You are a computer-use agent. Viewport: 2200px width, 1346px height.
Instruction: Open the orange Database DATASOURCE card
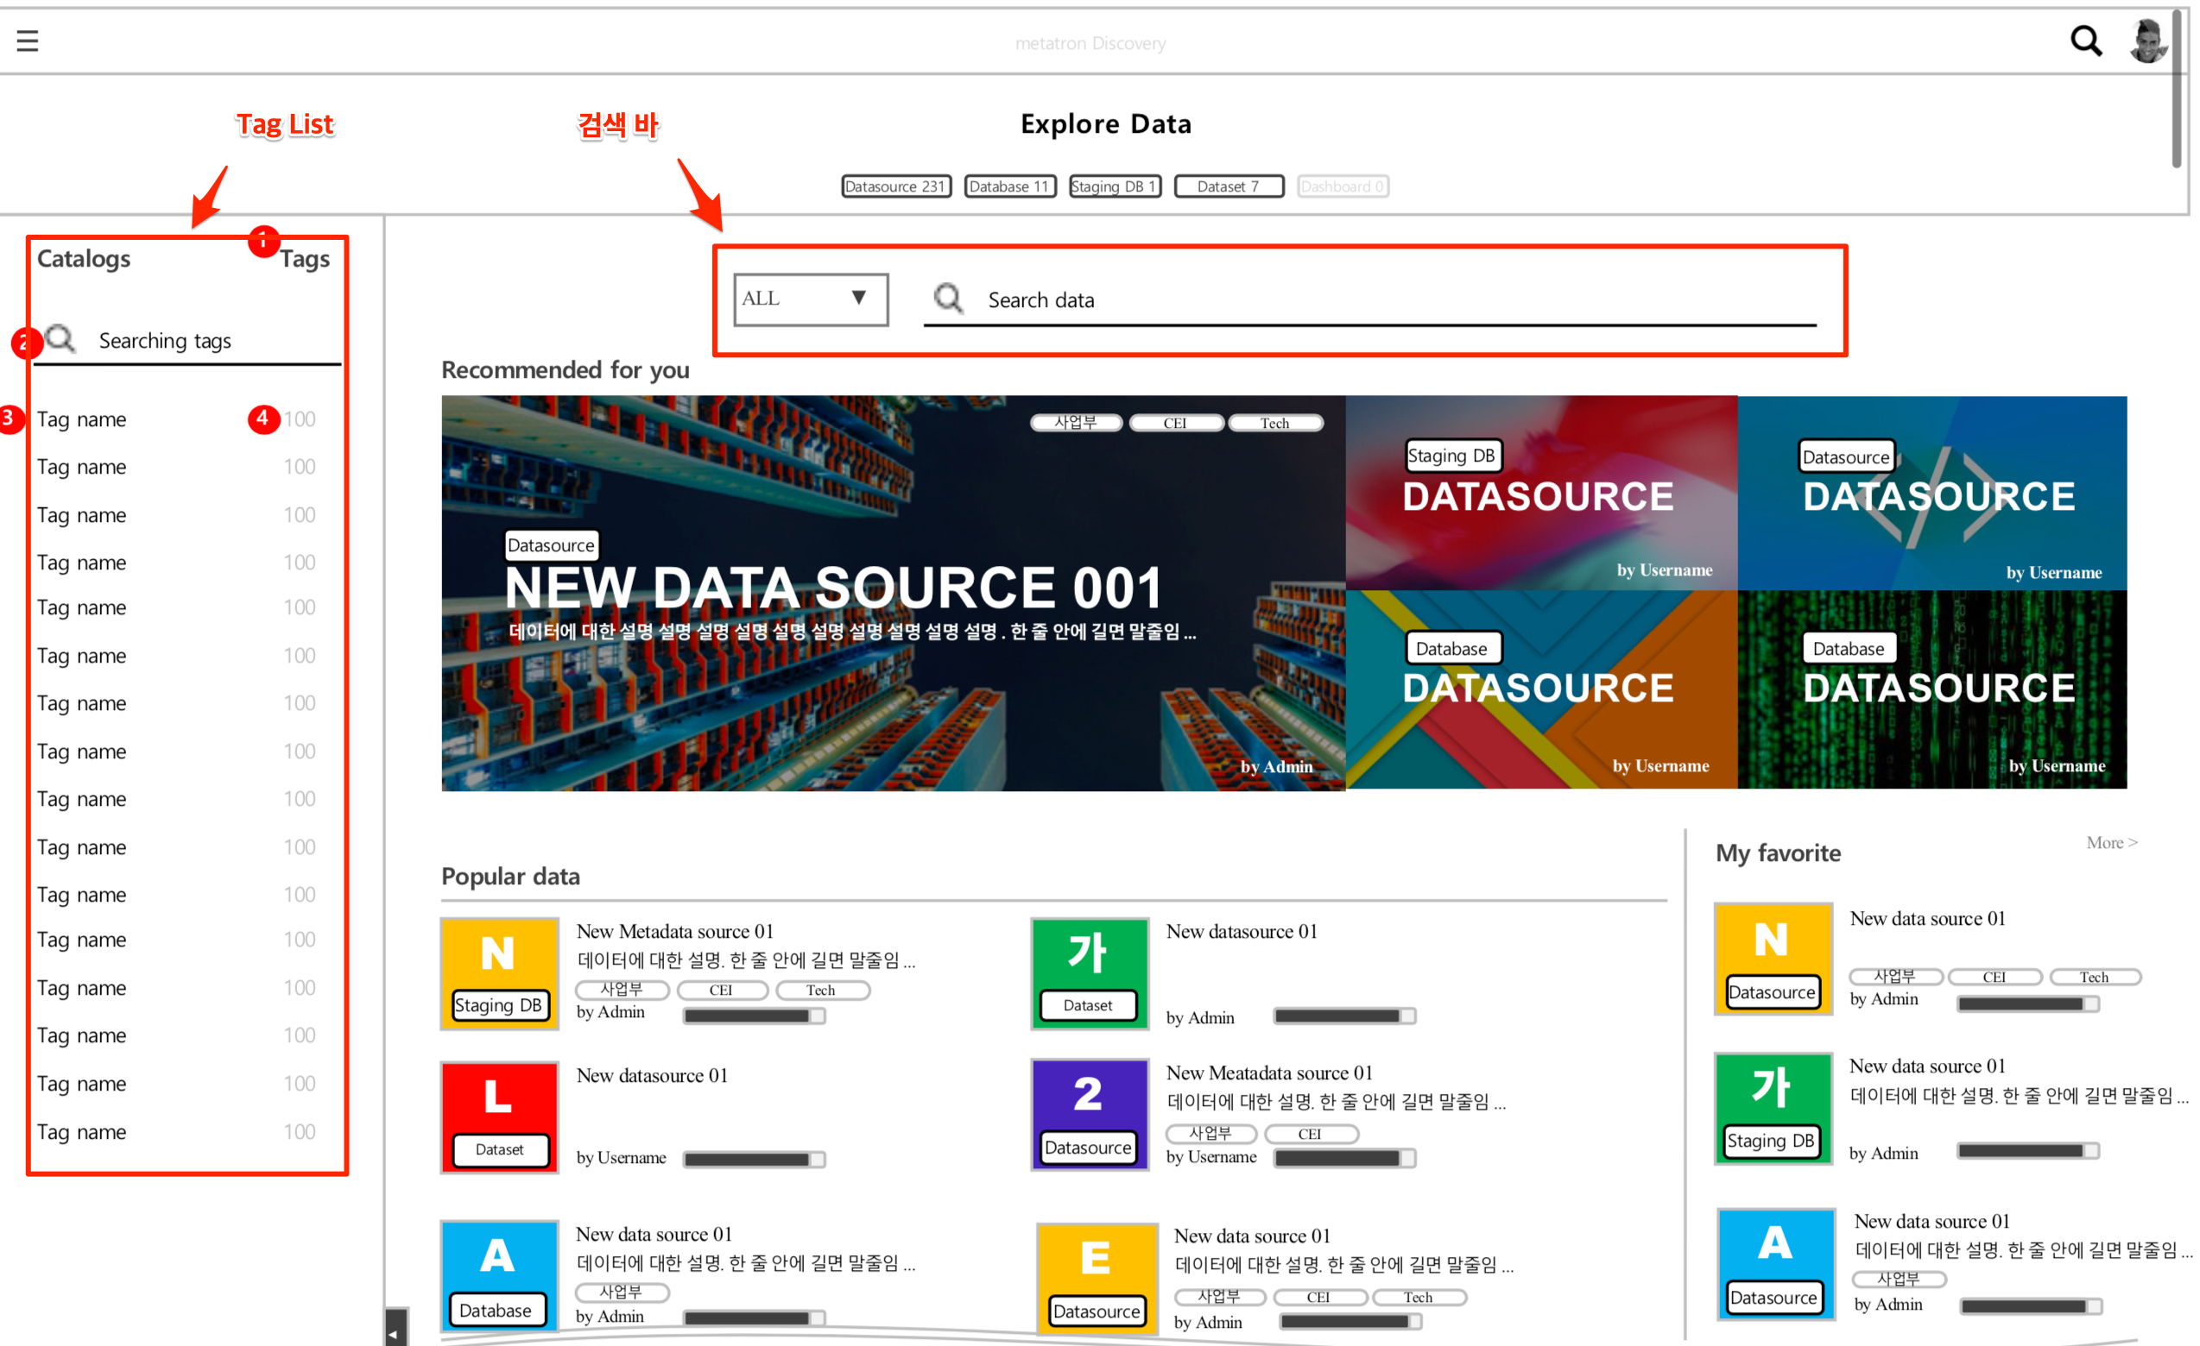pos(1541,689)
